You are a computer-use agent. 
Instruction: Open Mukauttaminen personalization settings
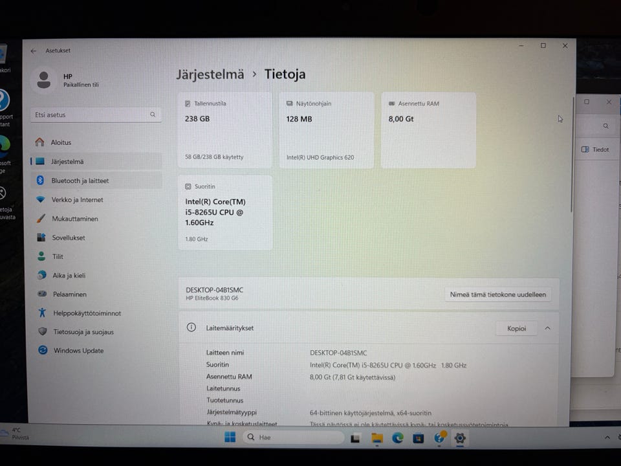(x=96, y=219)
